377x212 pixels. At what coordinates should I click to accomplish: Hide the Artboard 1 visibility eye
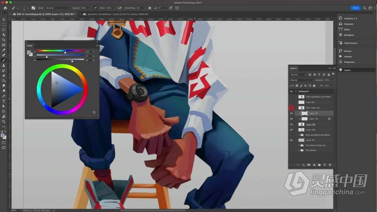(x=291, y=91)
